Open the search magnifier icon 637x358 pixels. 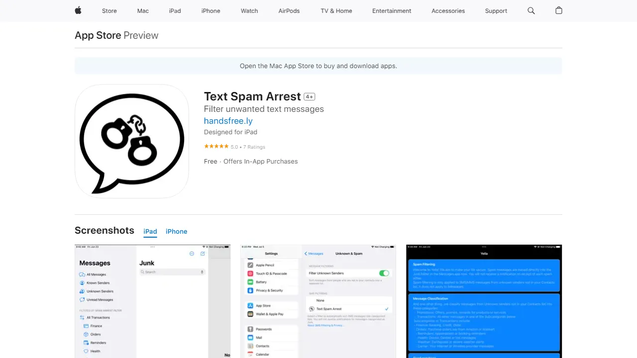point(531,10)
